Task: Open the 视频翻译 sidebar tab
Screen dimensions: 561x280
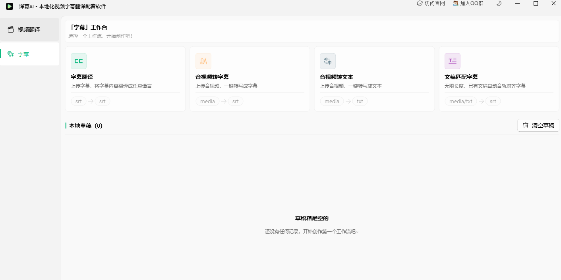Action: click(x=30, y=29)
